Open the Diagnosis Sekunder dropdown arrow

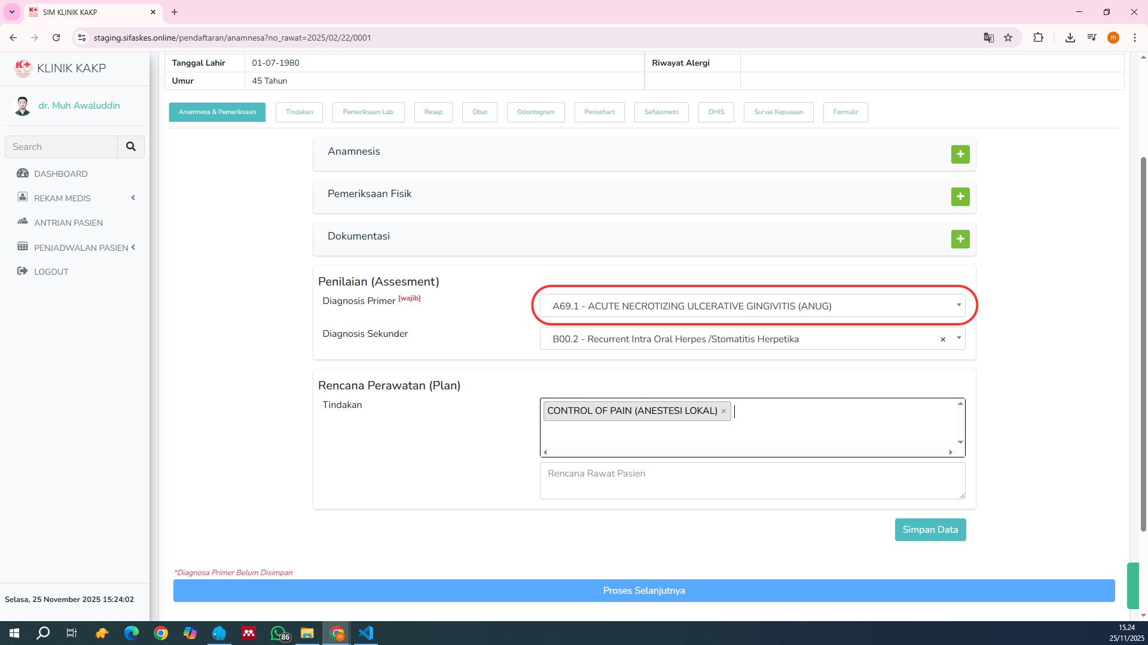coord(958,338)
